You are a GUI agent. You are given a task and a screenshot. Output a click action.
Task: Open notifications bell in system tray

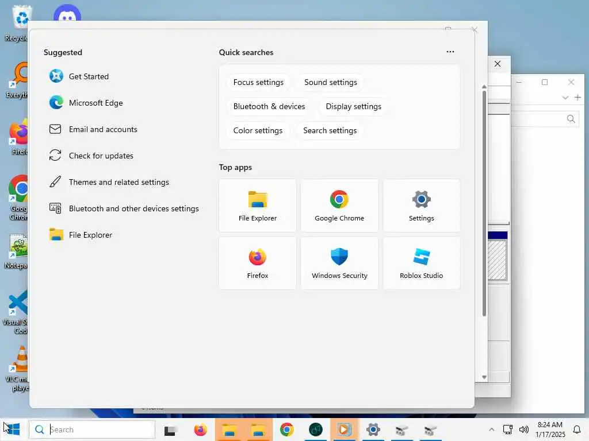point(577,430)
